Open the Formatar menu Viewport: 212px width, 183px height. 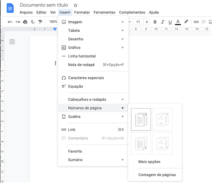(x=82, y=12)
